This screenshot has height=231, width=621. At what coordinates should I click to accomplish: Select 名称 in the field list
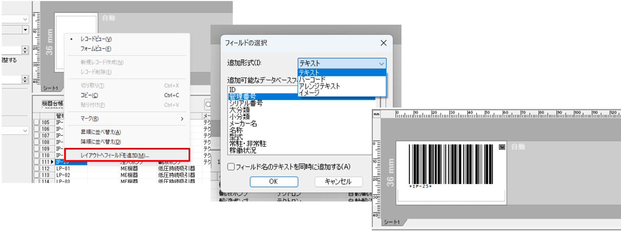coord(236,130)
